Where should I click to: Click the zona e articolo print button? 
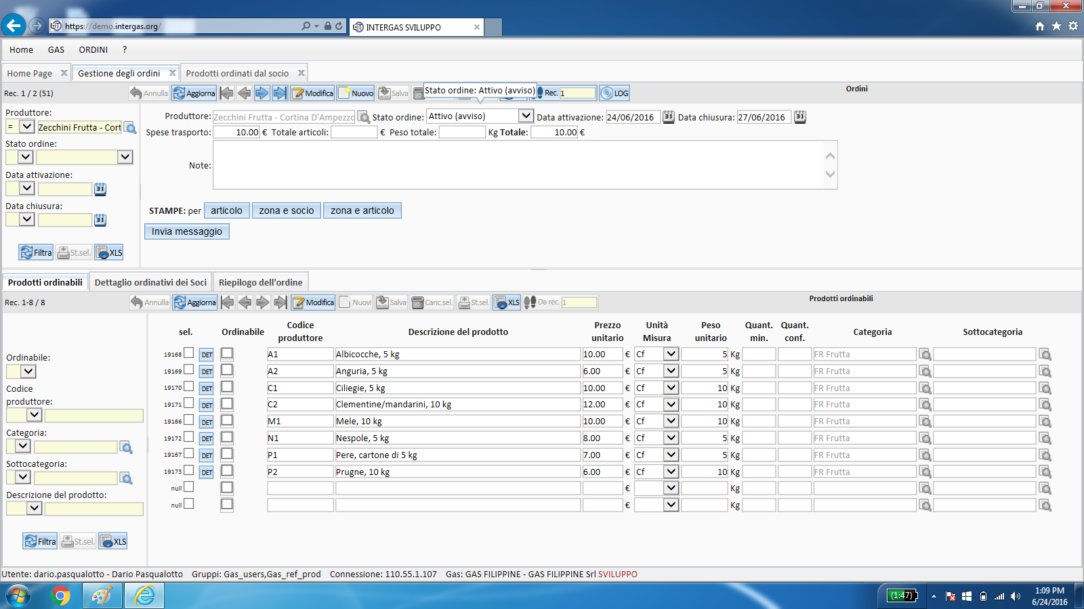(362, 210)
